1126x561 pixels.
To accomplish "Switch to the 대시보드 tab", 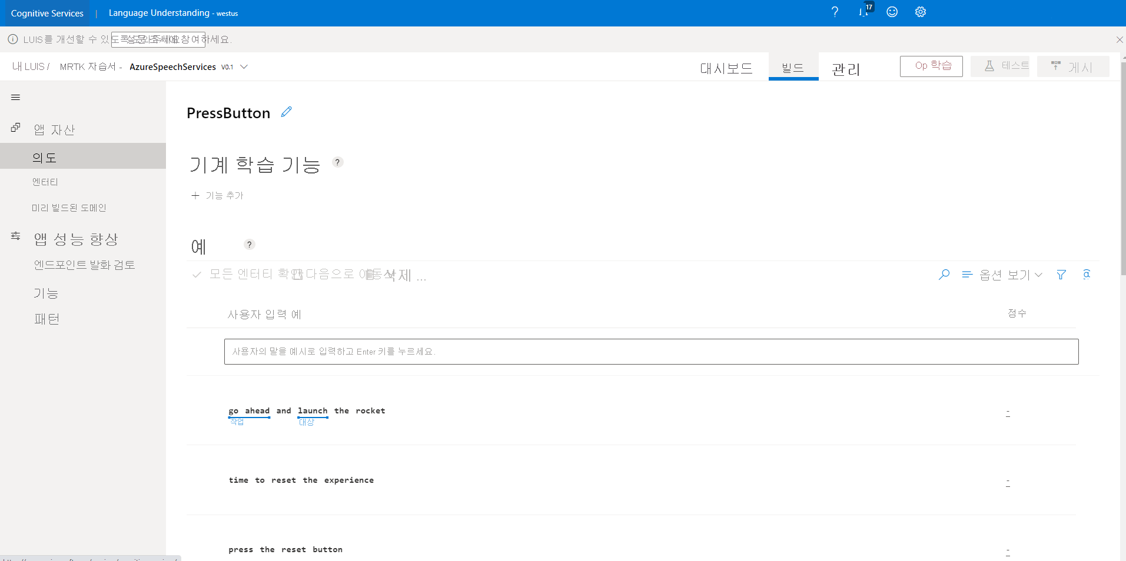I will 726,68.
